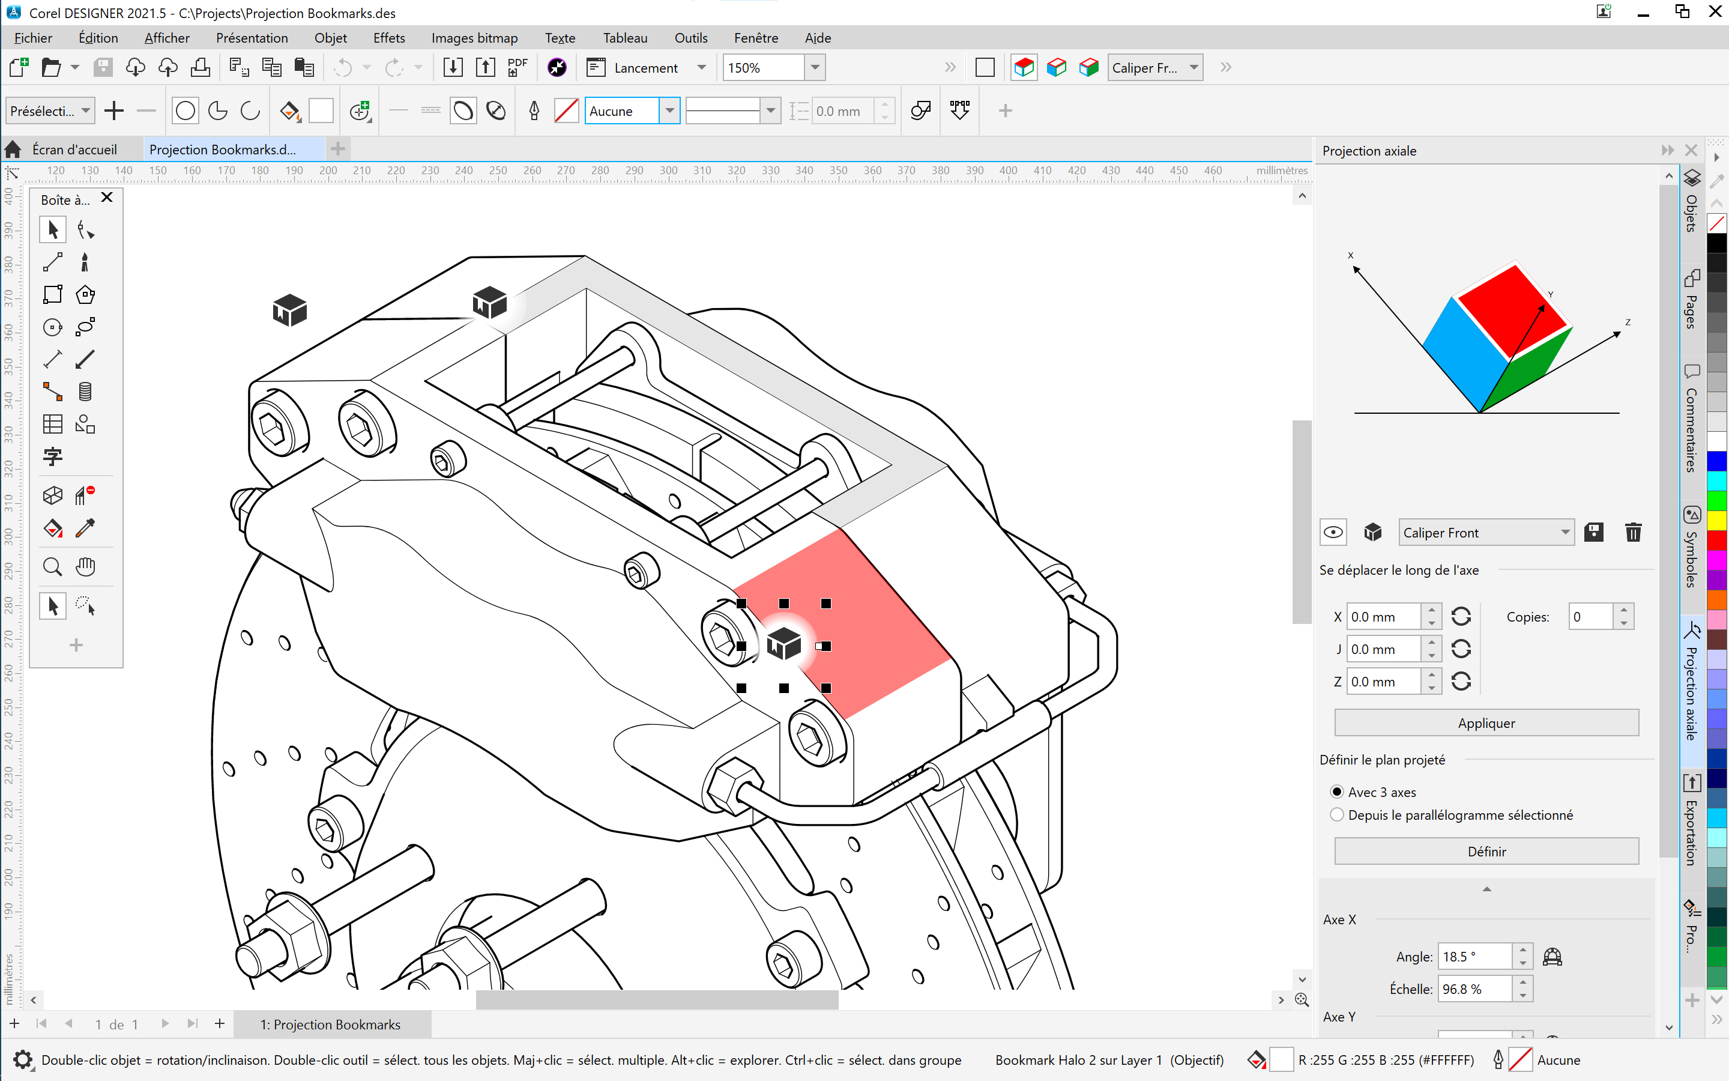Switch to the Écran d'accueil tab
Image resolution: width=1729 pixels, height=1081 pixels.
74,150
